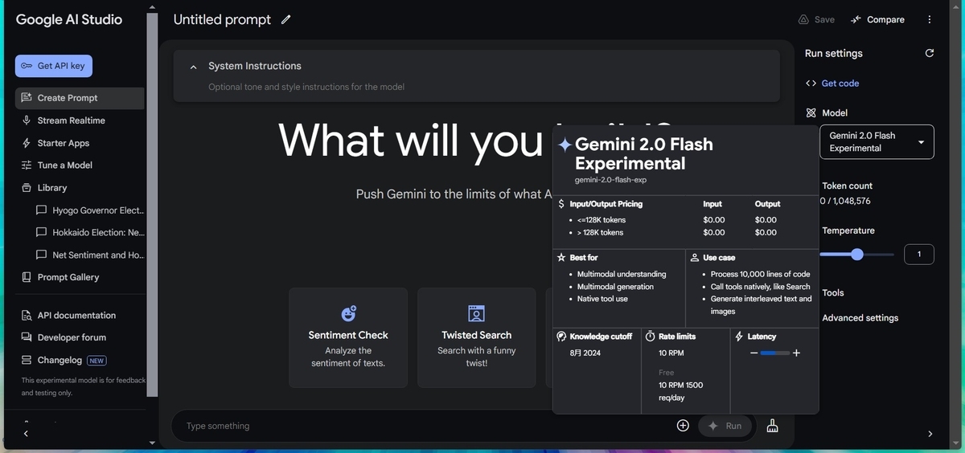Viewport: 965px width, 453px height.
Task: Click the Twisted Search card's browser icon
Action: click(476, 313)
